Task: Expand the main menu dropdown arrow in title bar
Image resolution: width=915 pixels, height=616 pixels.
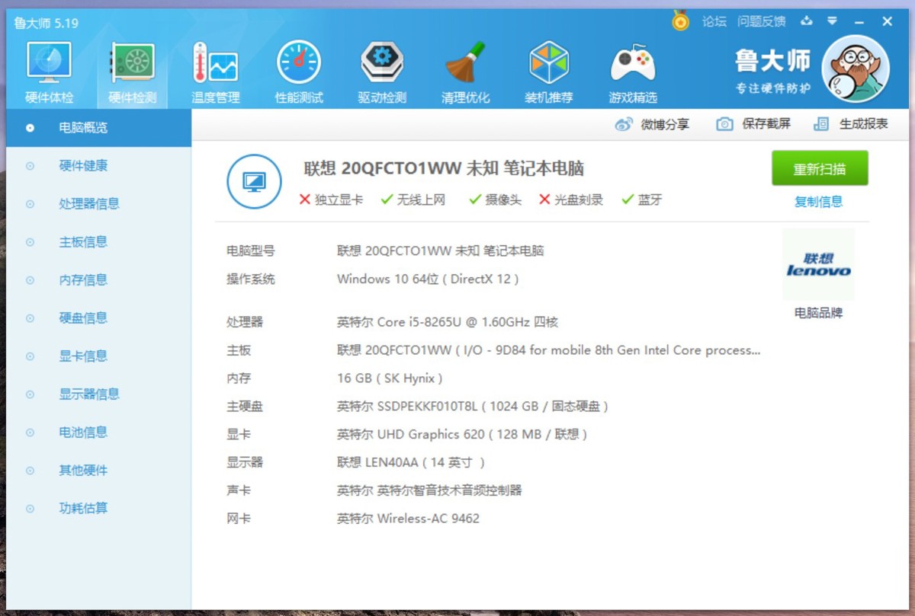Action: [x=833, y=21]
